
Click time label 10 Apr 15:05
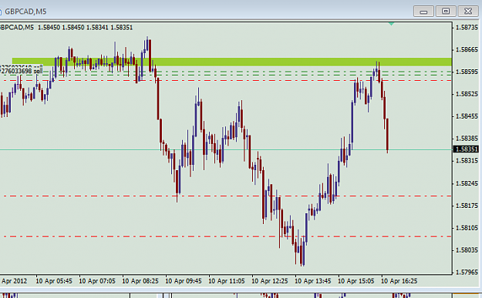click(356, 281)
